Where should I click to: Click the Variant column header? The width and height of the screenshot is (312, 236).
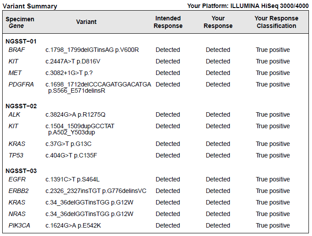tap(86, 22)
